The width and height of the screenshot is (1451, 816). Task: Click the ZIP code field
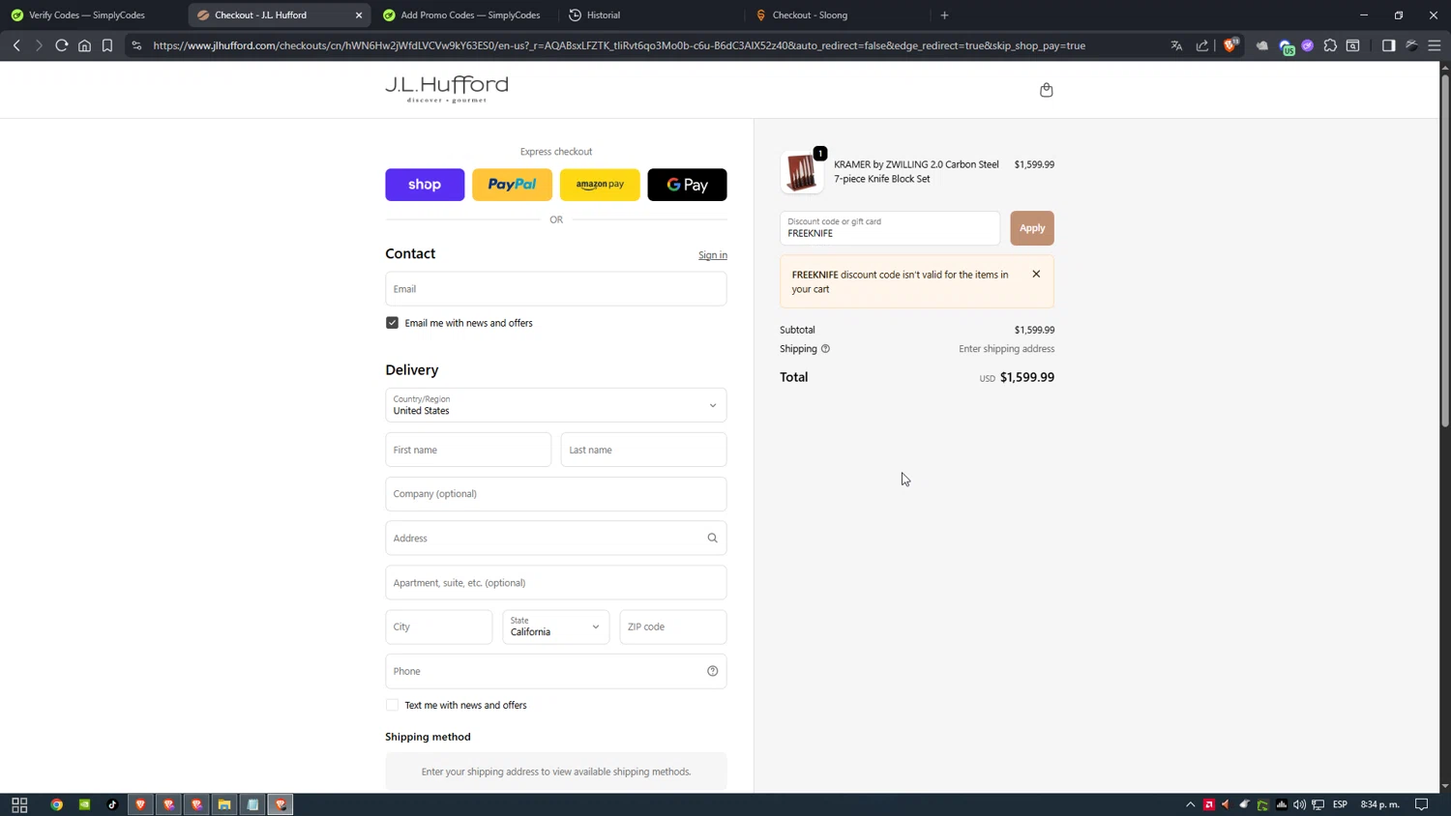click(672, 627)
